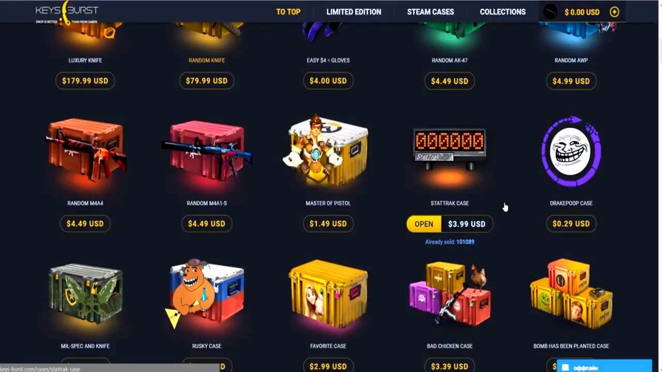Click the yellow OPEN button for StatTrak case
Image resolution: width=662 pixels, height=372 pixels.
point(424,224)
